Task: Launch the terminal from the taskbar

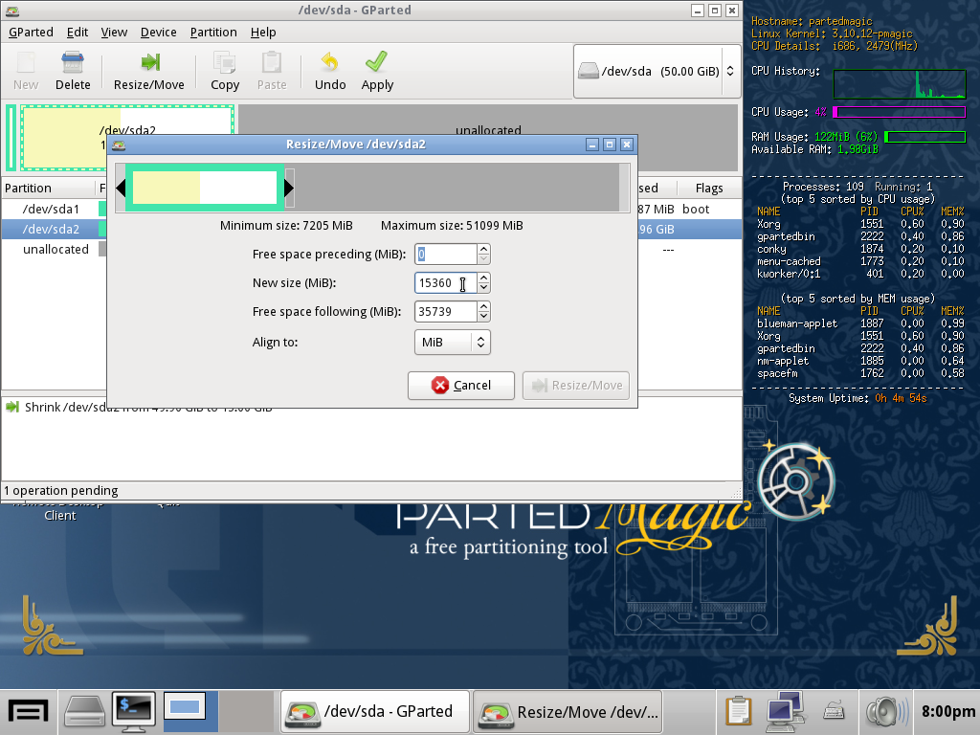Action: 134,711
